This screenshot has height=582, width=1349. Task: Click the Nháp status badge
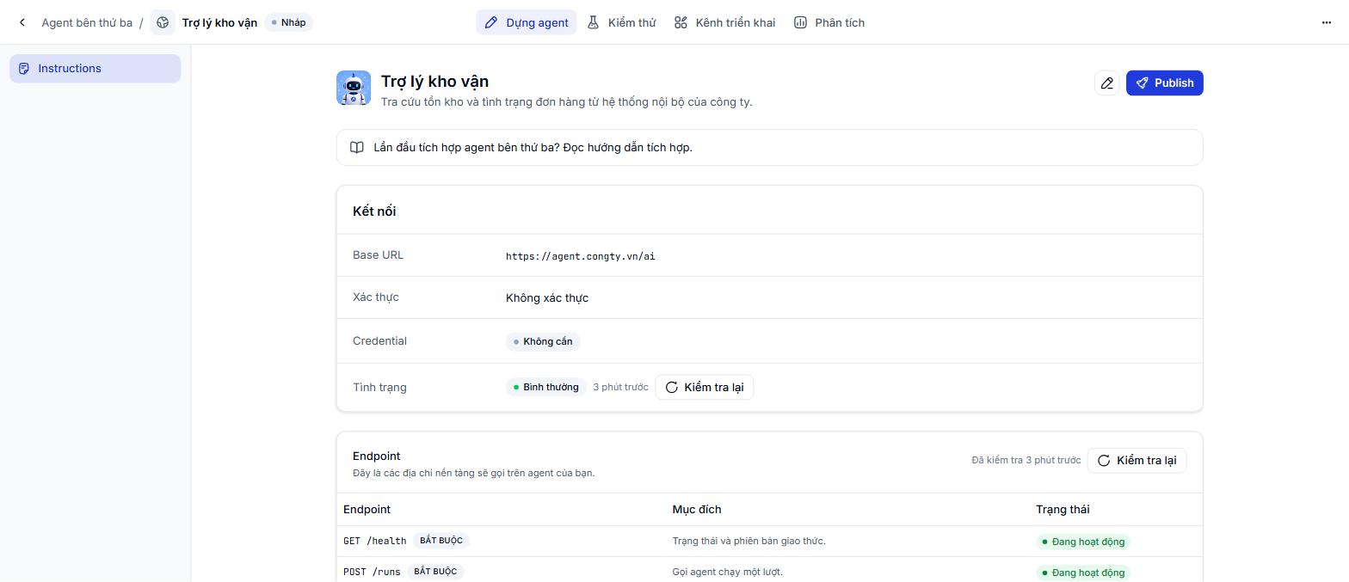(289, 22)
